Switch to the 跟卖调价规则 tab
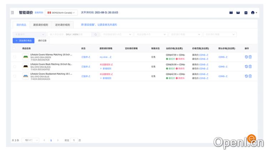The height and width of the screenshot is (151, 268). [x=40, y=25]
